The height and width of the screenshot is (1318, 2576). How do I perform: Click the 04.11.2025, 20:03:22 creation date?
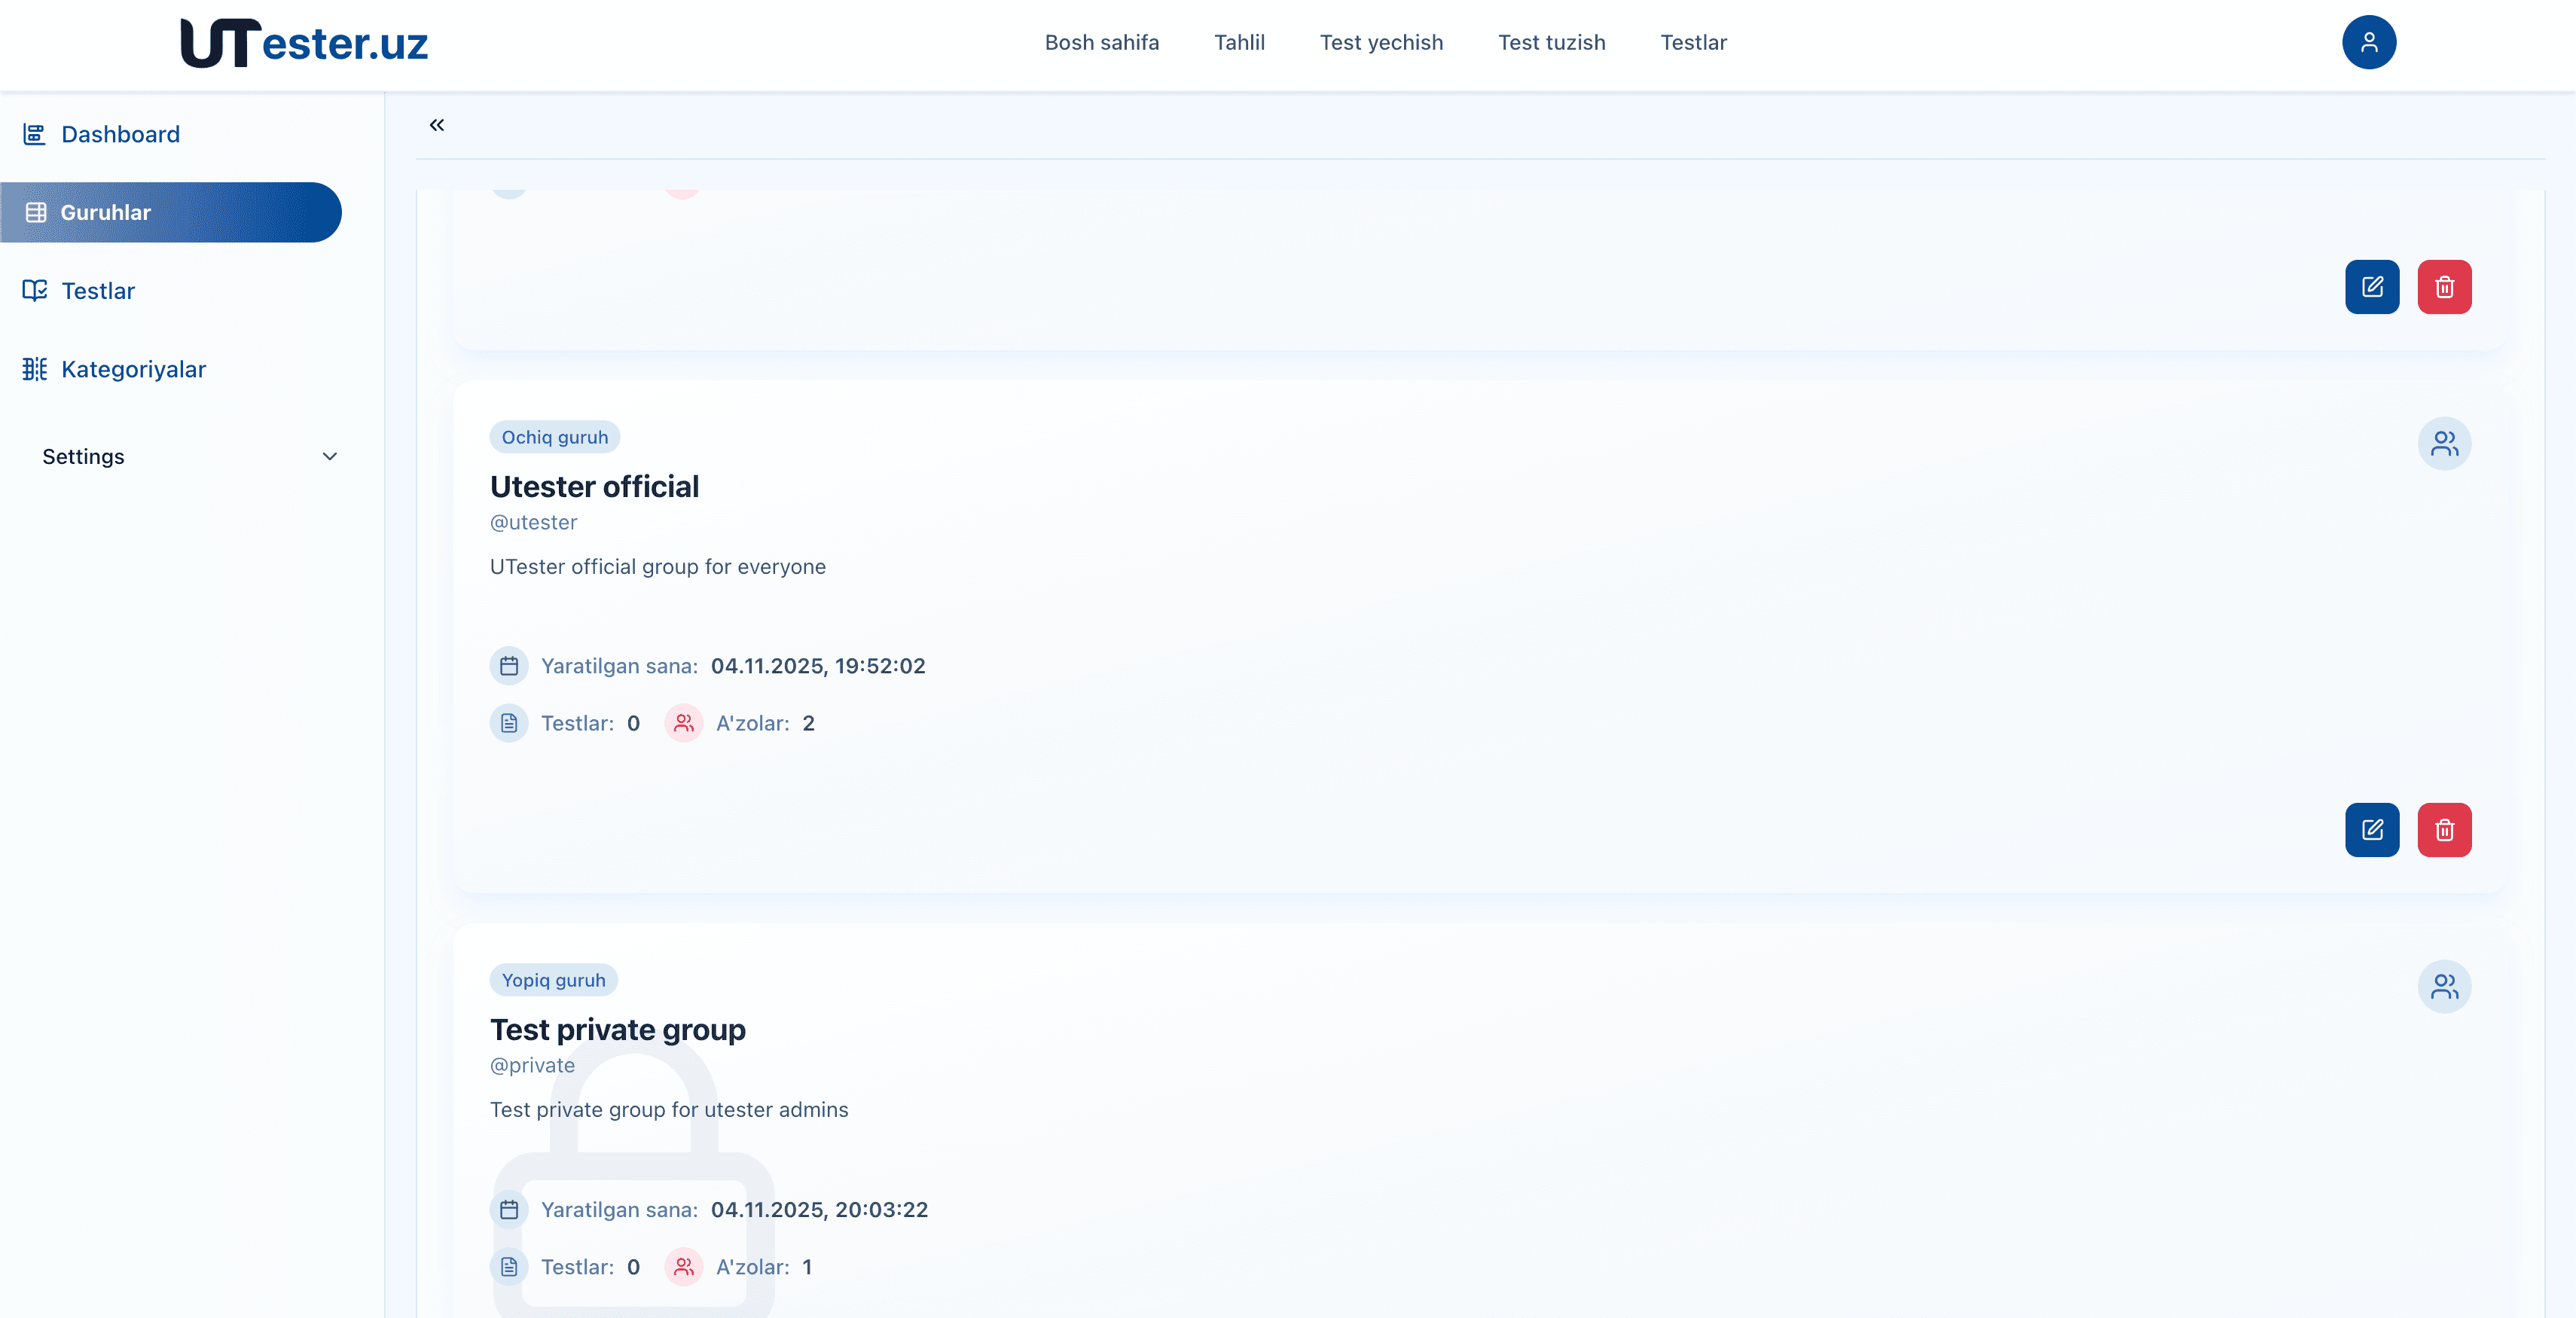click(x=820, y=1210)
